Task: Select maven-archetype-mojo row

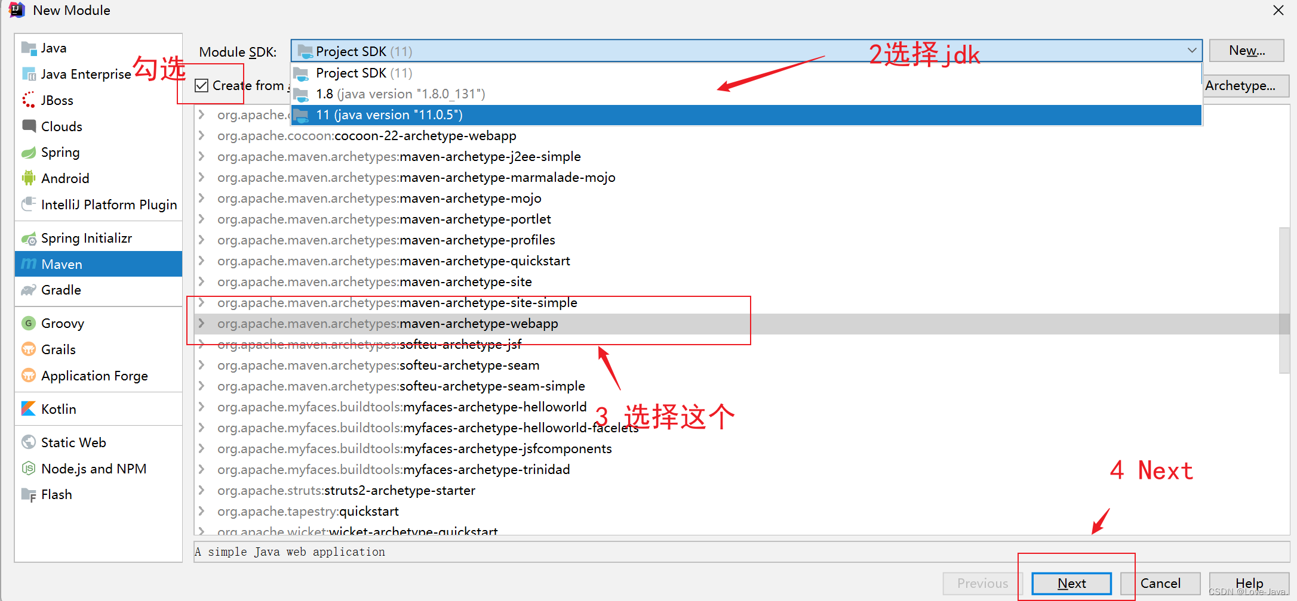Action: [740, 198]
